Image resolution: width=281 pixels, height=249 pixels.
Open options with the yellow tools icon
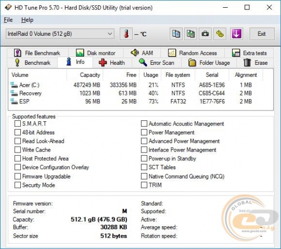[220, 34]
